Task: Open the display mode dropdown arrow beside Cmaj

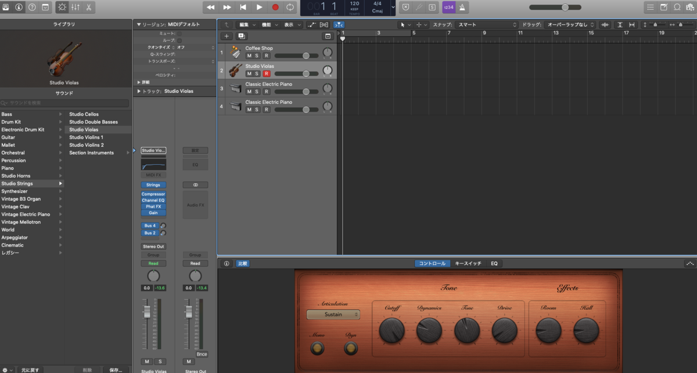Action: pos(393,7)
